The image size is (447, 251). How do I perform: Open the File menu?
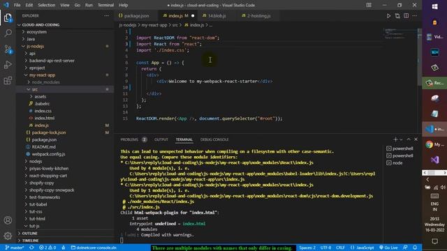[17, 5]
